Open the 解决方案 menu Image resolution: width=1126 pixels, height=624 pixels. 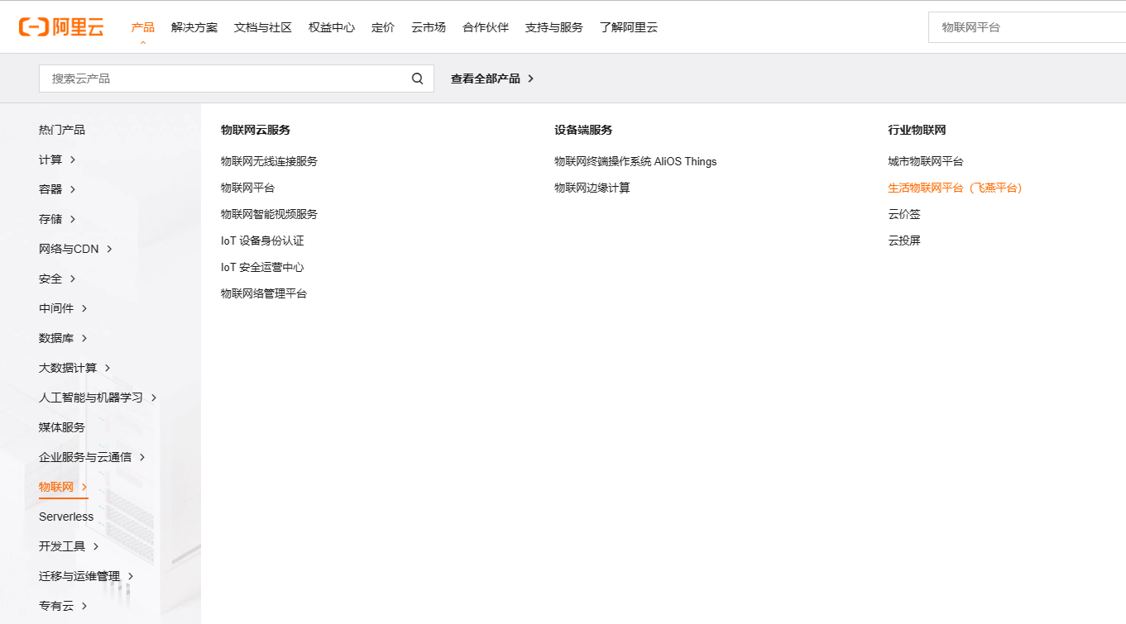tap(194, 27)
